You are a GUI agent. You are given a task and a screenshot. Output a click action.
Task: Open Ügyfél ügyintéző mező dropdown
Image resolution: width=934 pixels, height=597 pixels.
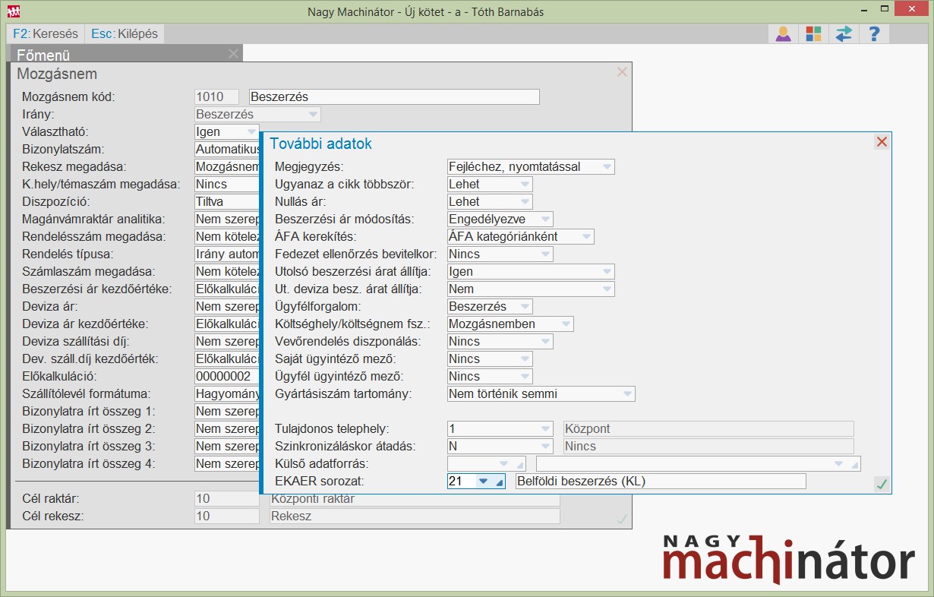525,377
